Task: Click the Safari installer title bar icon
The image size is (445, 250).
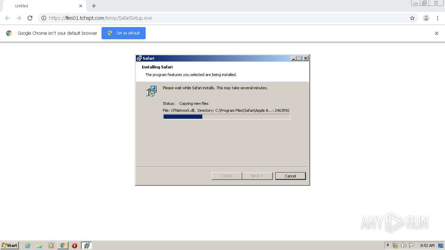Action: coord(139,58)
